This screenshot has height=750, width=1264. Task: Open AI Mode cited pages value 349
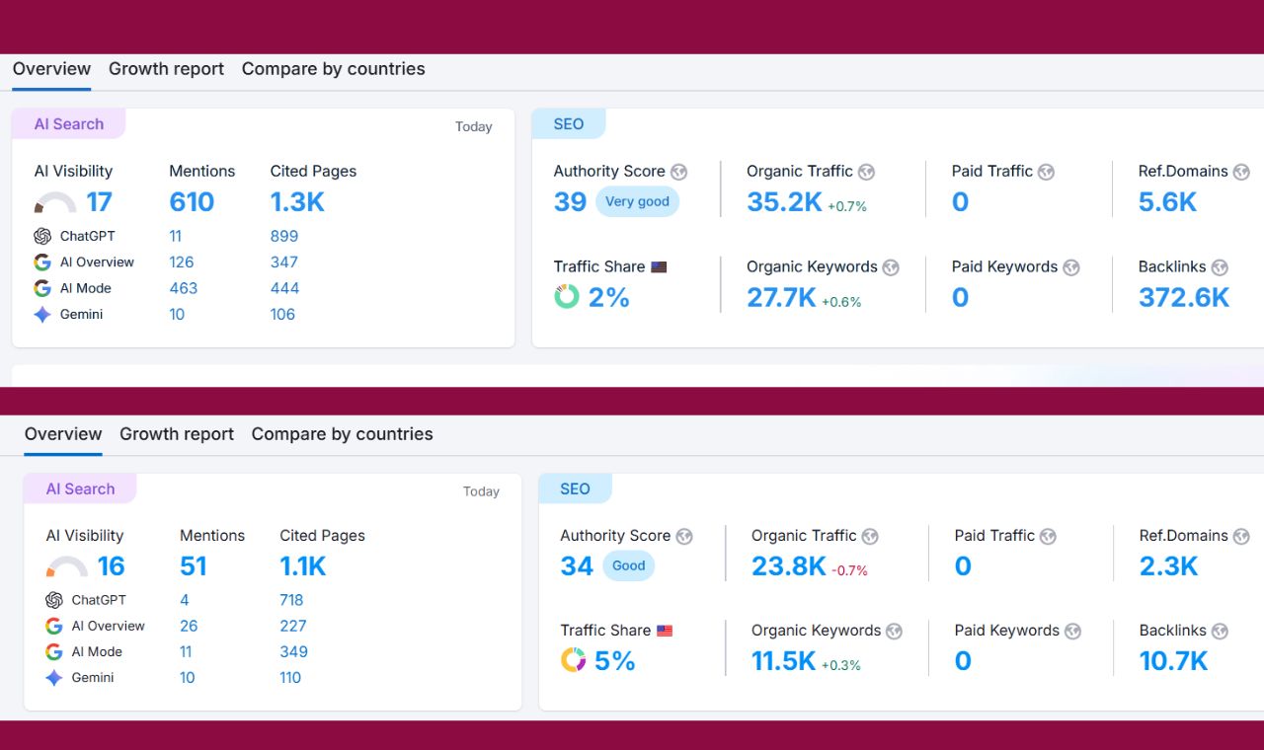(293, 652)
